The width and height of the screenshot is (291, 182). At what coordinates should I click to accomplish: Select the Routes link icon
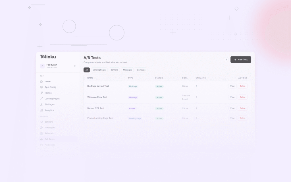(41, 93)
